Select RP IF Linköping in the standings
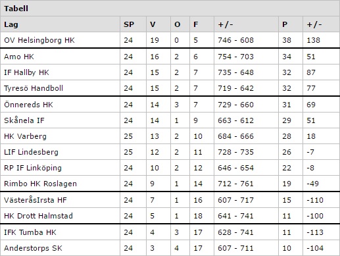 [33, 168]
